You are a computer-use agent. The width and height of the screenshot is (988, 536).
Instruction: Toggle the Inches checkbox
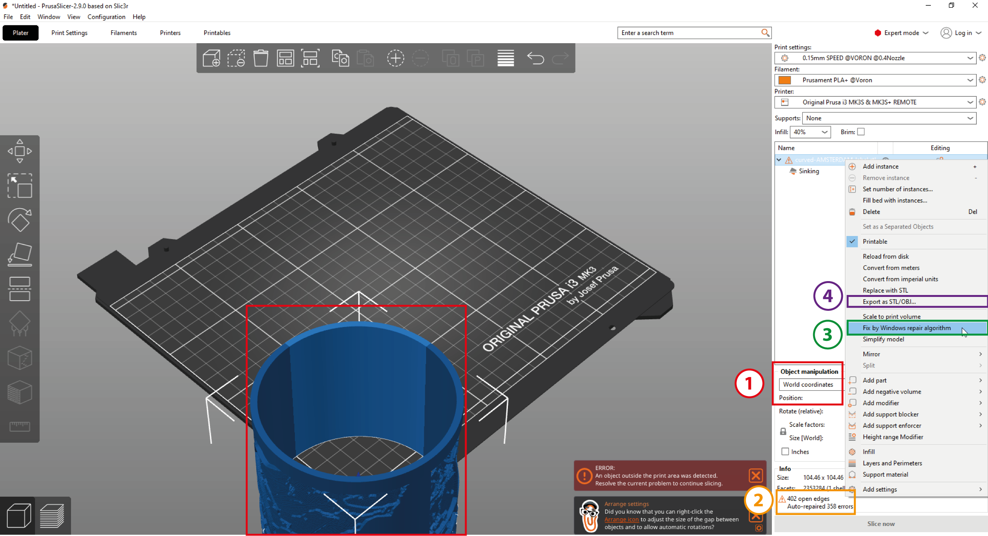pyautogui.click(x=785, y=451)
